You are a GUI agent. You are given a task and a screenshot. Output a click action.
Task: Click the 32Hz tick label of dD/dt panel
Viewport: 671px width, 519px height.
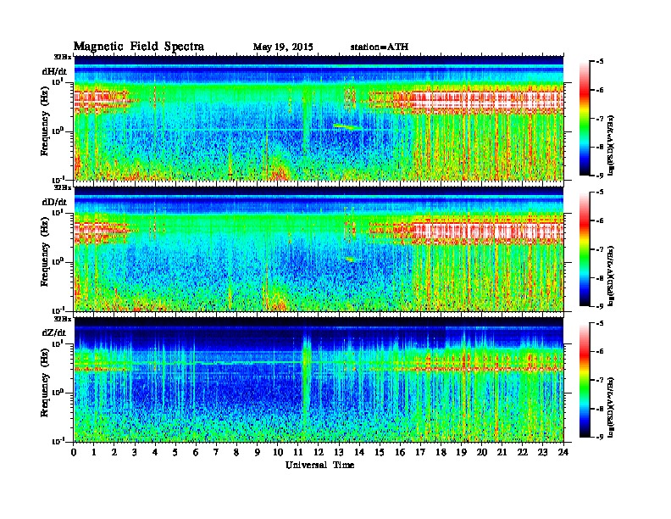(x=63, y=187)
